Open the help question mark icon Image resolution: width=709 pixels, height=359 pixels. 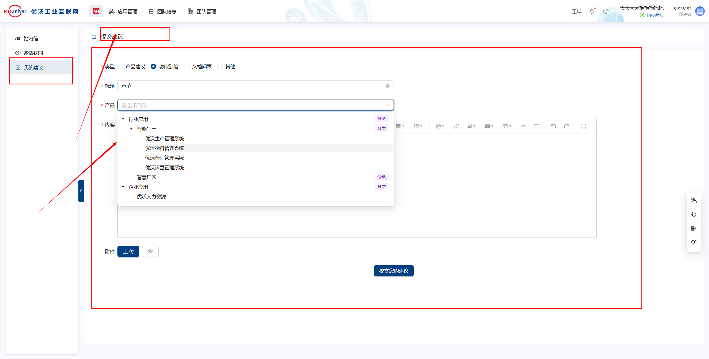pos(606,11)
